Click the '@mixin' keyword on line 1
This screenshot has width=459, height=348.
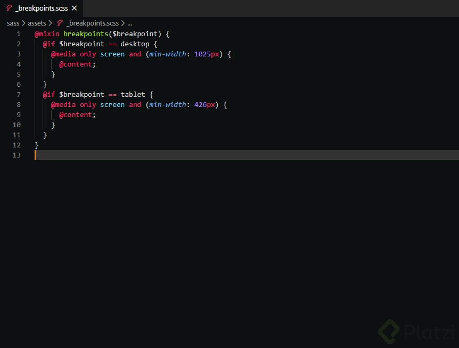point(47,34)
